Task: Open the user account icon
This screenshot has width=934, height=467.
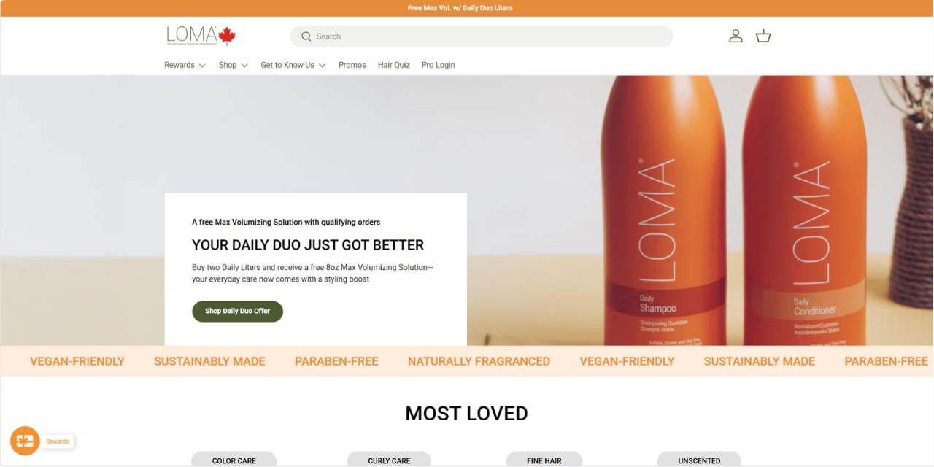Action: tap(736, 36)
